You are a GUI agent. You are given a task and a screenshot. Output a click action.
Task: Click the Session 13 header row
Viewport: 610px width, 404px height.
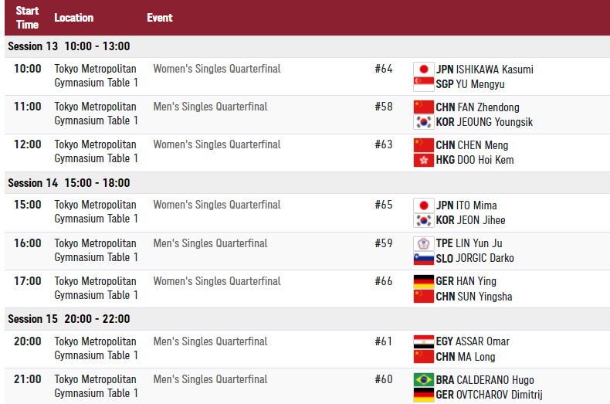point(307,46)
